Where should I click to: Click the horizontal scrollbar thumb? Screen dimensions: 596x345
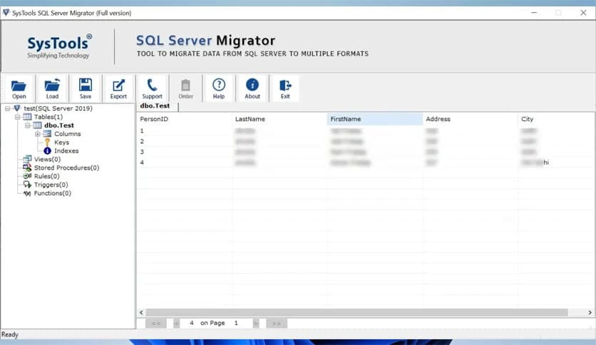(x=356, y=312)
